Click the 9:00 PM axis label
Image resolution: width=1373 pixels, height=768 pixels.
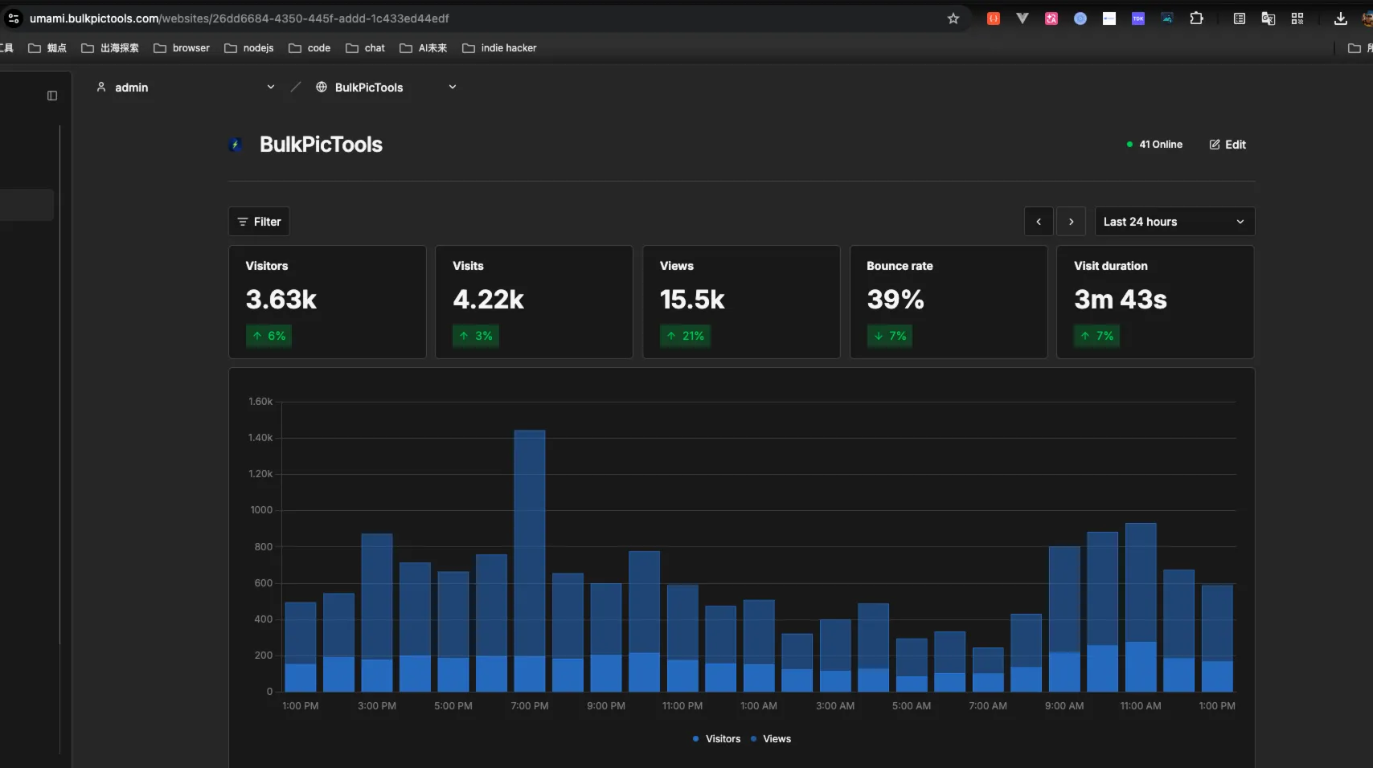[606, 706]
